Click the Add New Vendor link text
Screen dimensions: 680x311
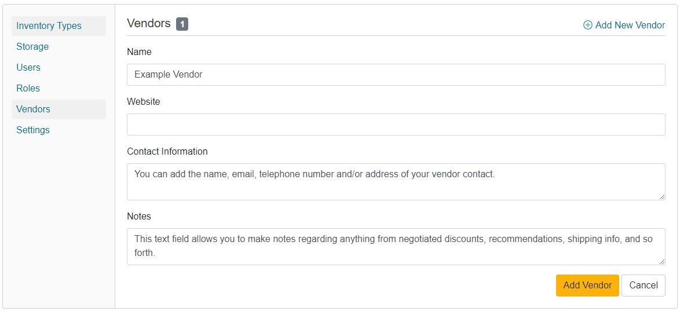pyautogui.click(x=630, y=25)
